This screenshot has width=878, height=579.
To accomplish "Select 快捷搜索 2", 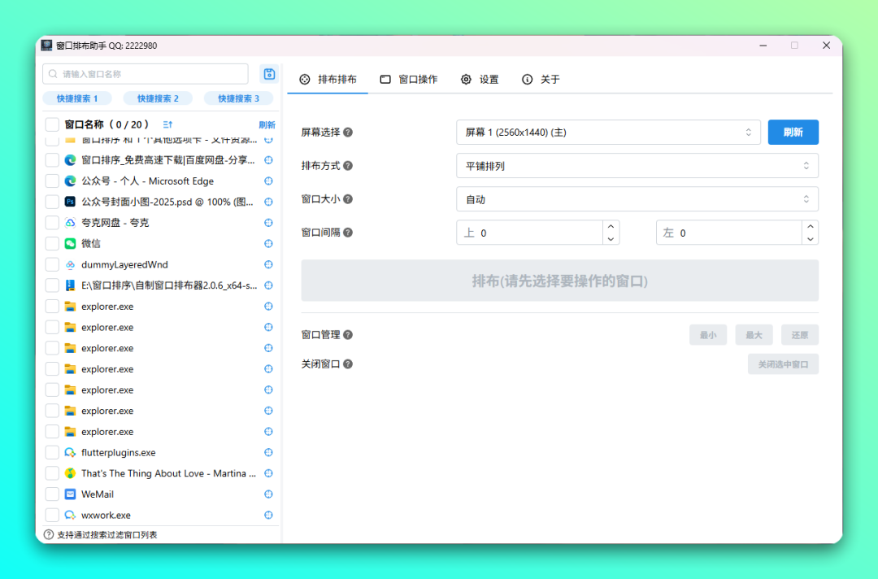I will [158, 98].
